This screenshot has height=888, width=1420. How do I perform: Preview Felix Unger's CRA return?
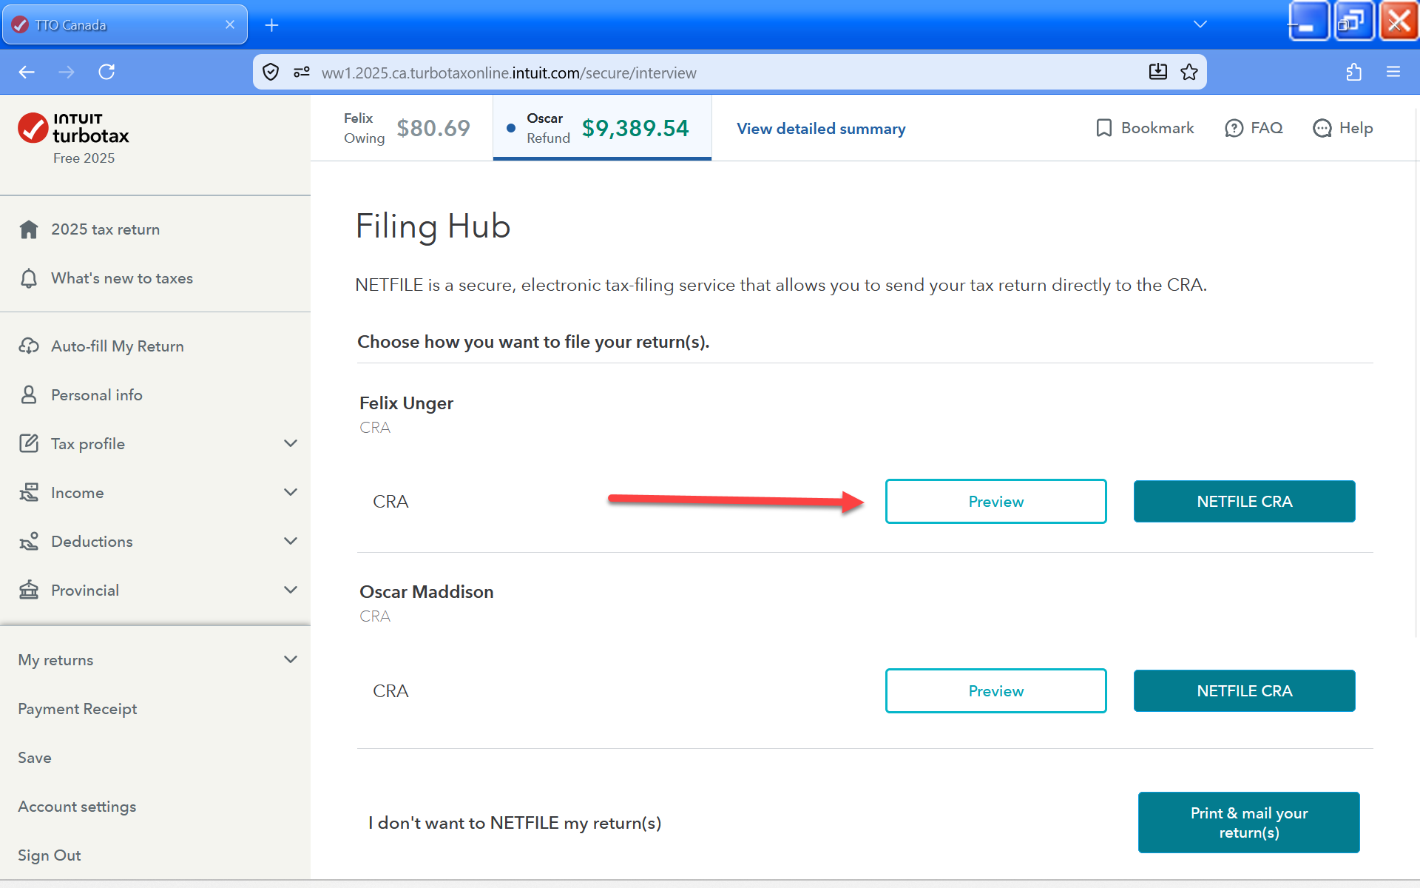995,502
